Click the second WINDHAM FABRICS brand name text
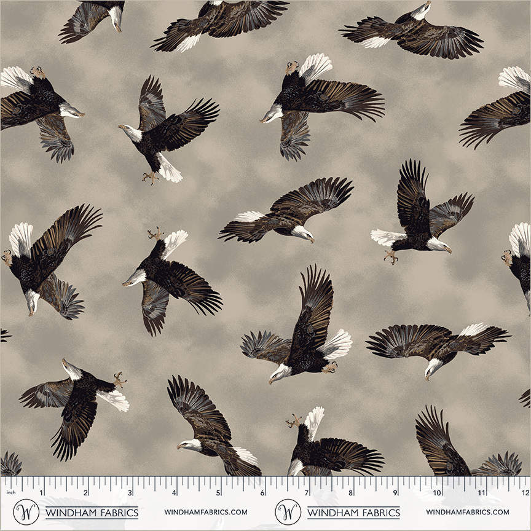This screenshot has height=531, width=531. pos(353,512)
